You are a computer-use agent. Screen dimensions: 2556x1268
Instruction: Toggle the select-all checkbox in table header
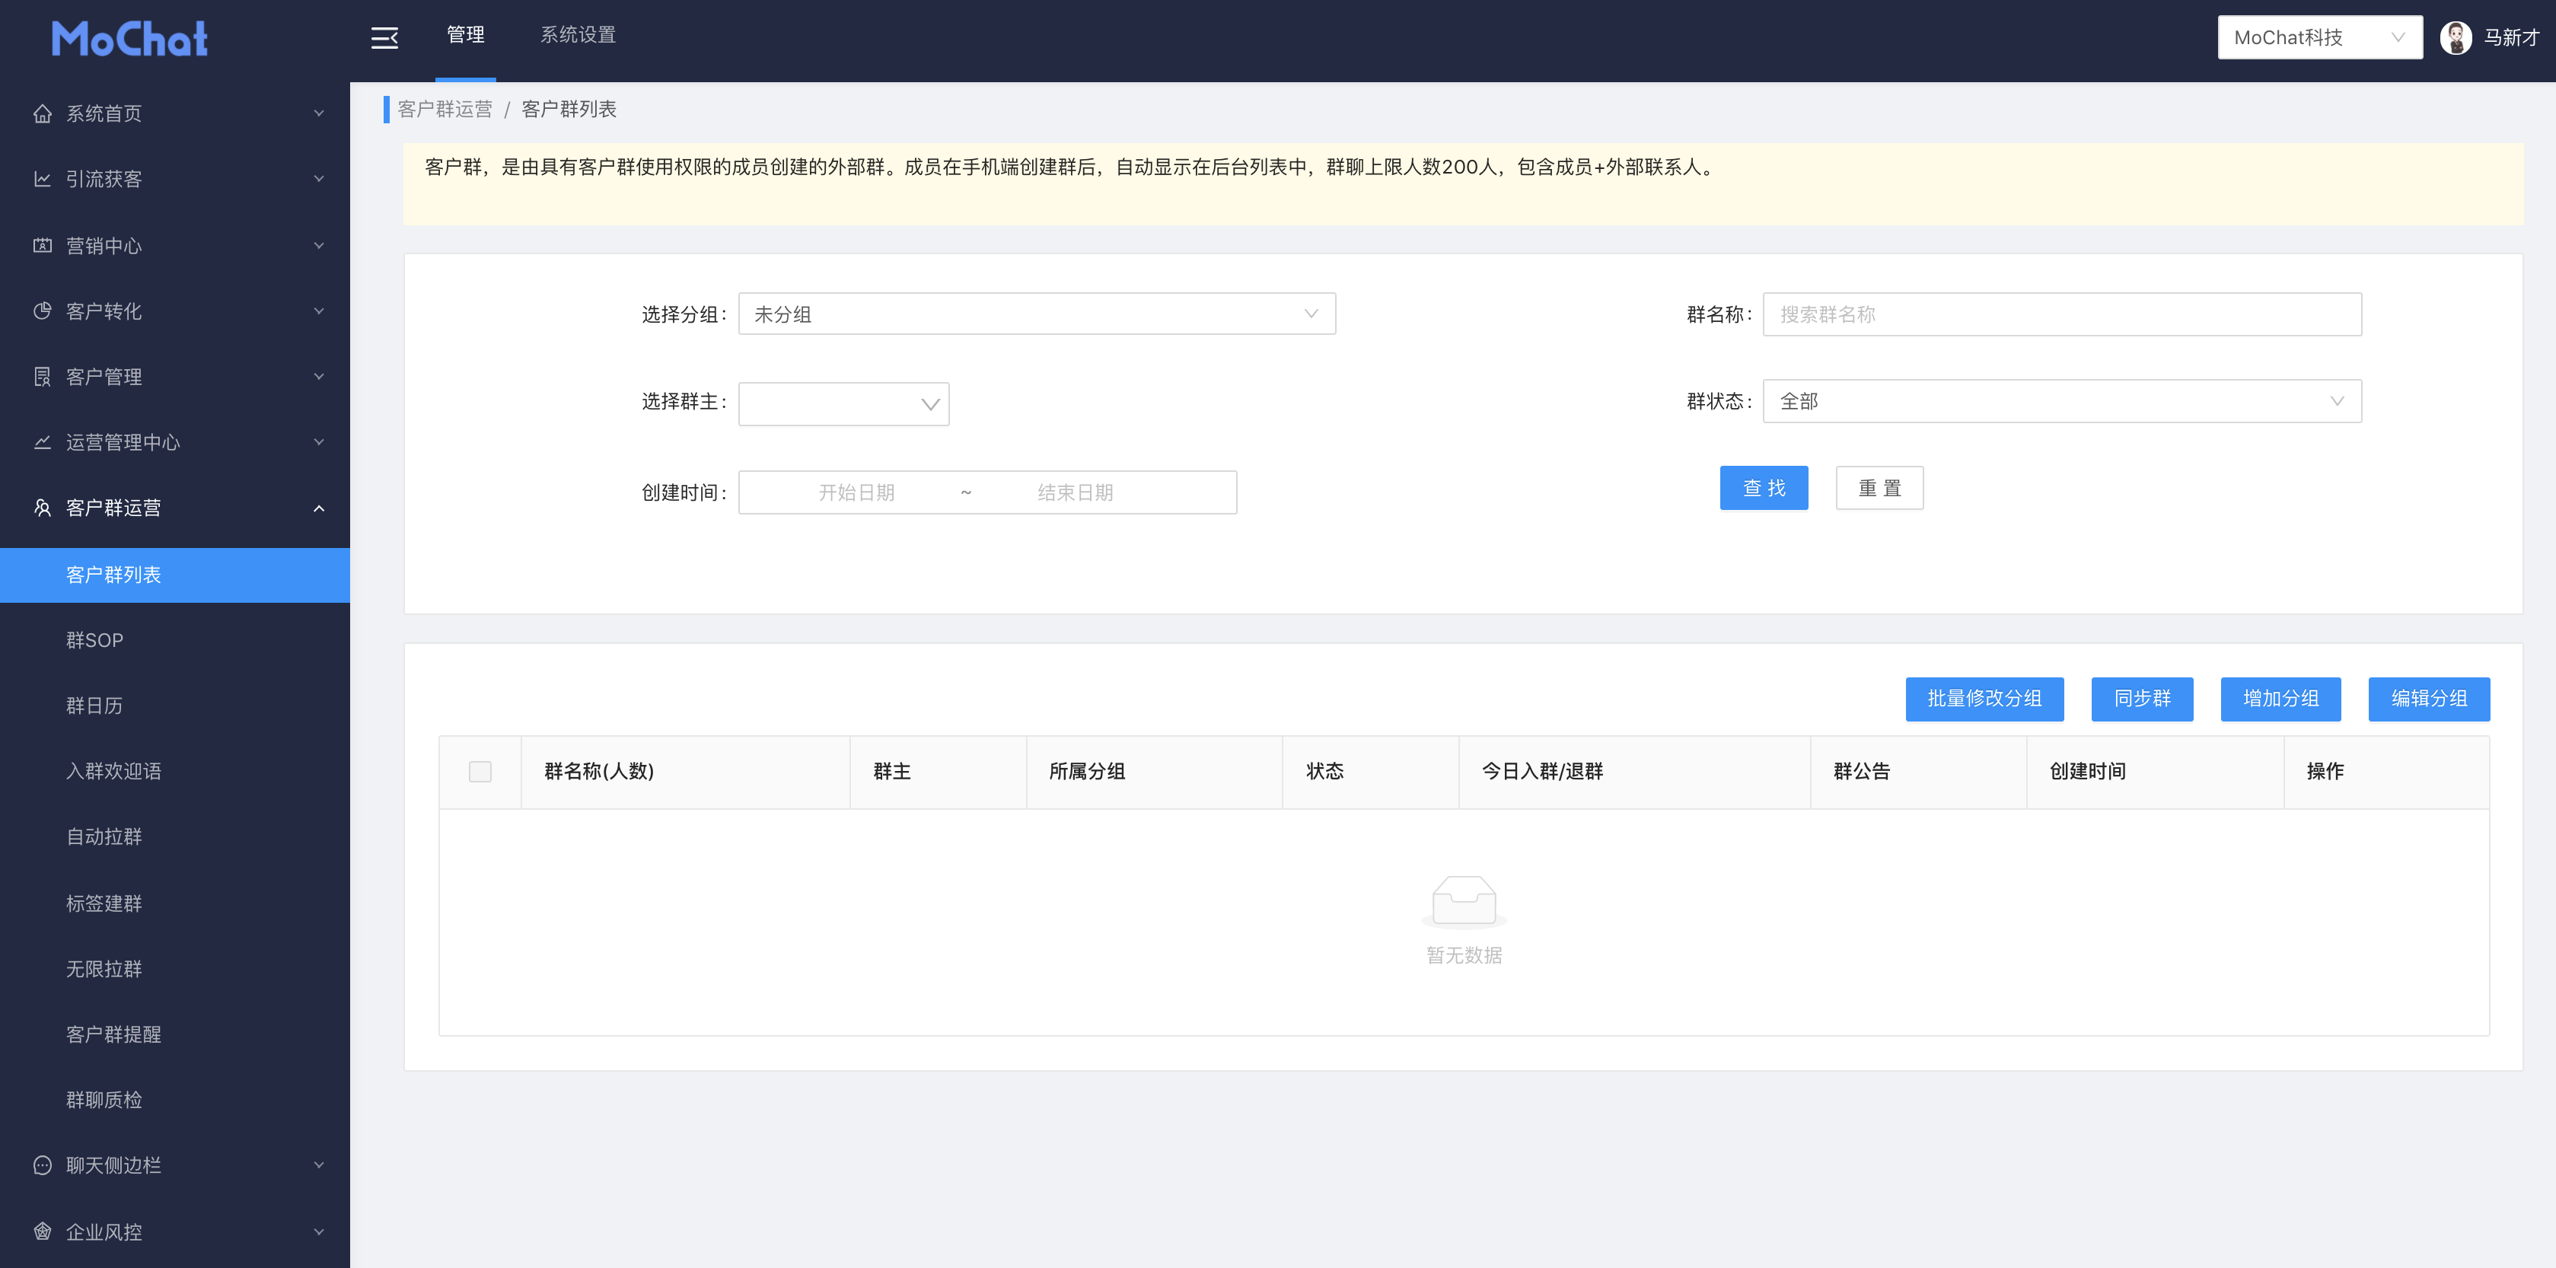480,771
